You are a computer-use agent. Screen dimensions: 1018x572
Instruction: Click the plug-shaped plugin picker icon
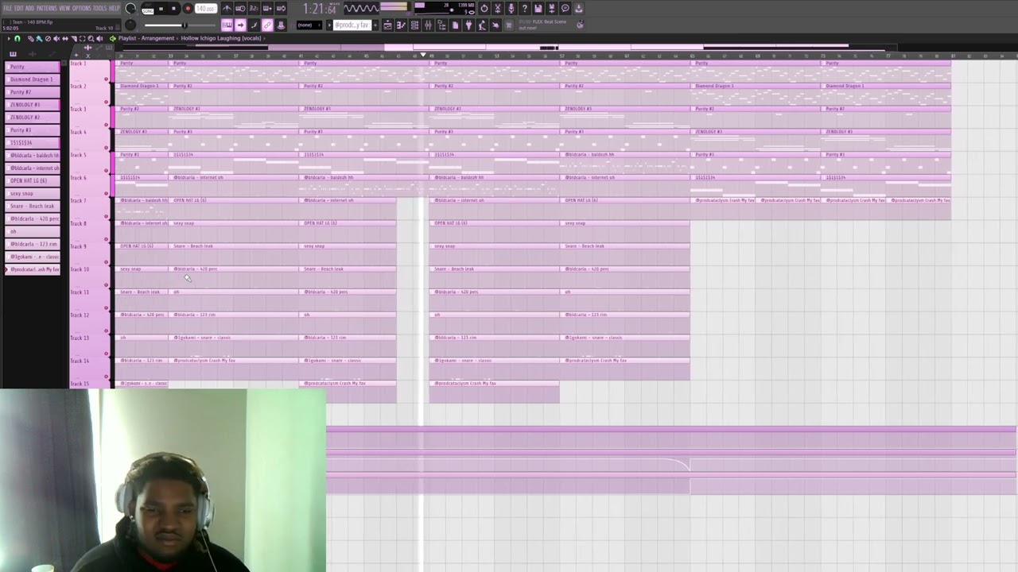click(468, 25)
